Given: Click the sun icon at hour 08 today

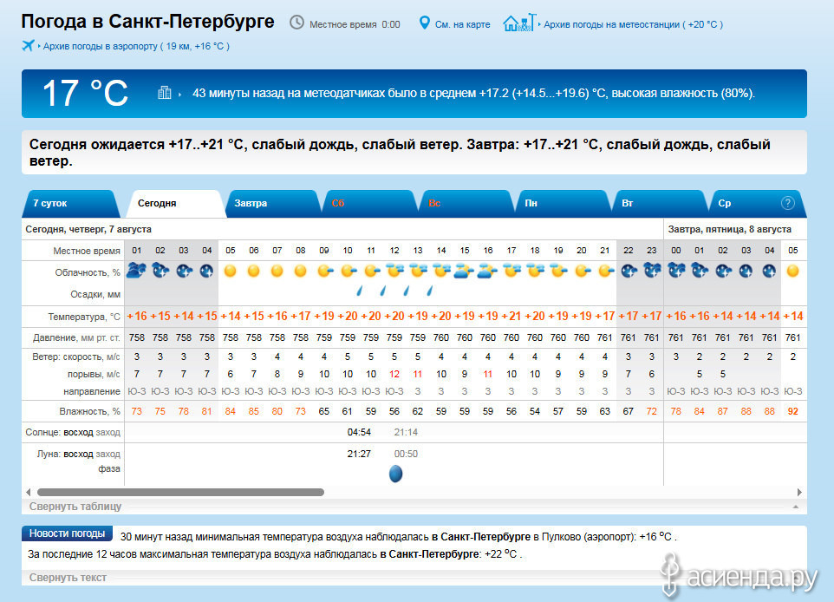Looking at the screenshot, I should 301,271.
